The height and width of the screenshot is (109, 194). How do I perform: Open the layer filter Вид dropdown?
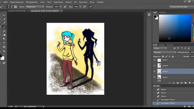point(160,48)
